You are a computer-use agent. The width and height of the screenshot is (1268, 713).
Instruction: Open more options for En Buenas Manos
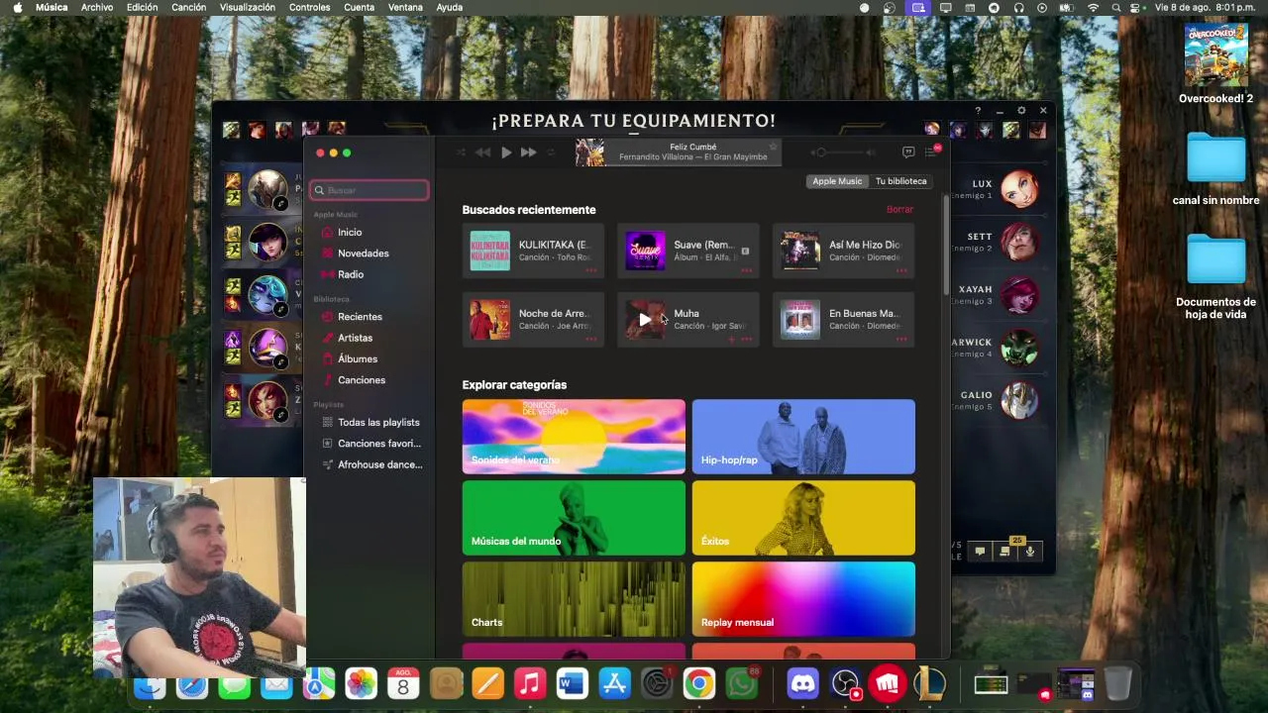901,339
